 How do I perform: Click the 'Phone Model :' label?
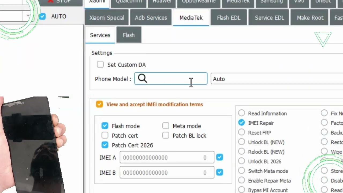(x=113, y=79)
